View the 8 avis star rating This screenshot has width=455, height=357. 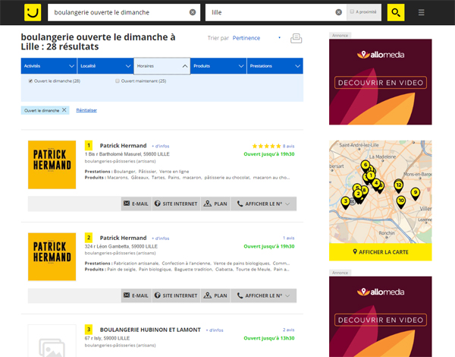[273, 146]
